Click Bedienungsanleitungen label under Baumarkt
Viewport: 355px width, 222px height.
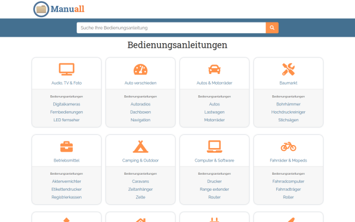click(x=288, y=96)
